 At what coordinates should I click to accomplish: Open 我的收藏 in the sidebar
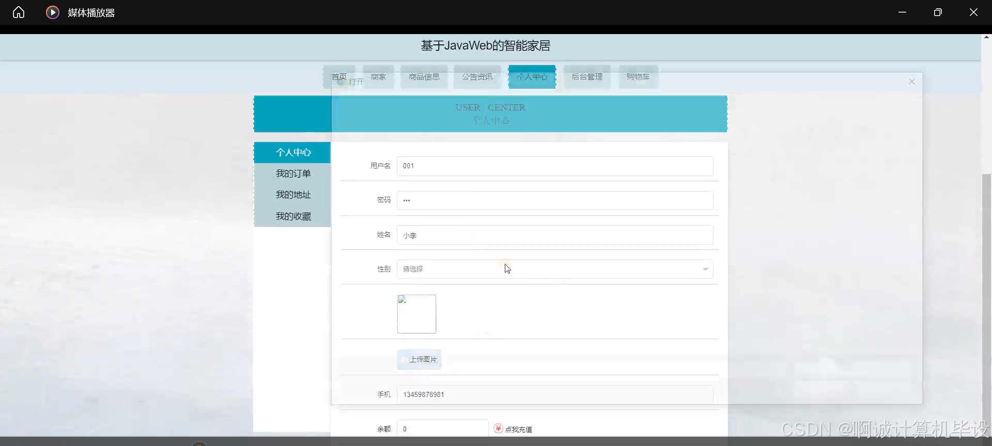click(292, 216)
